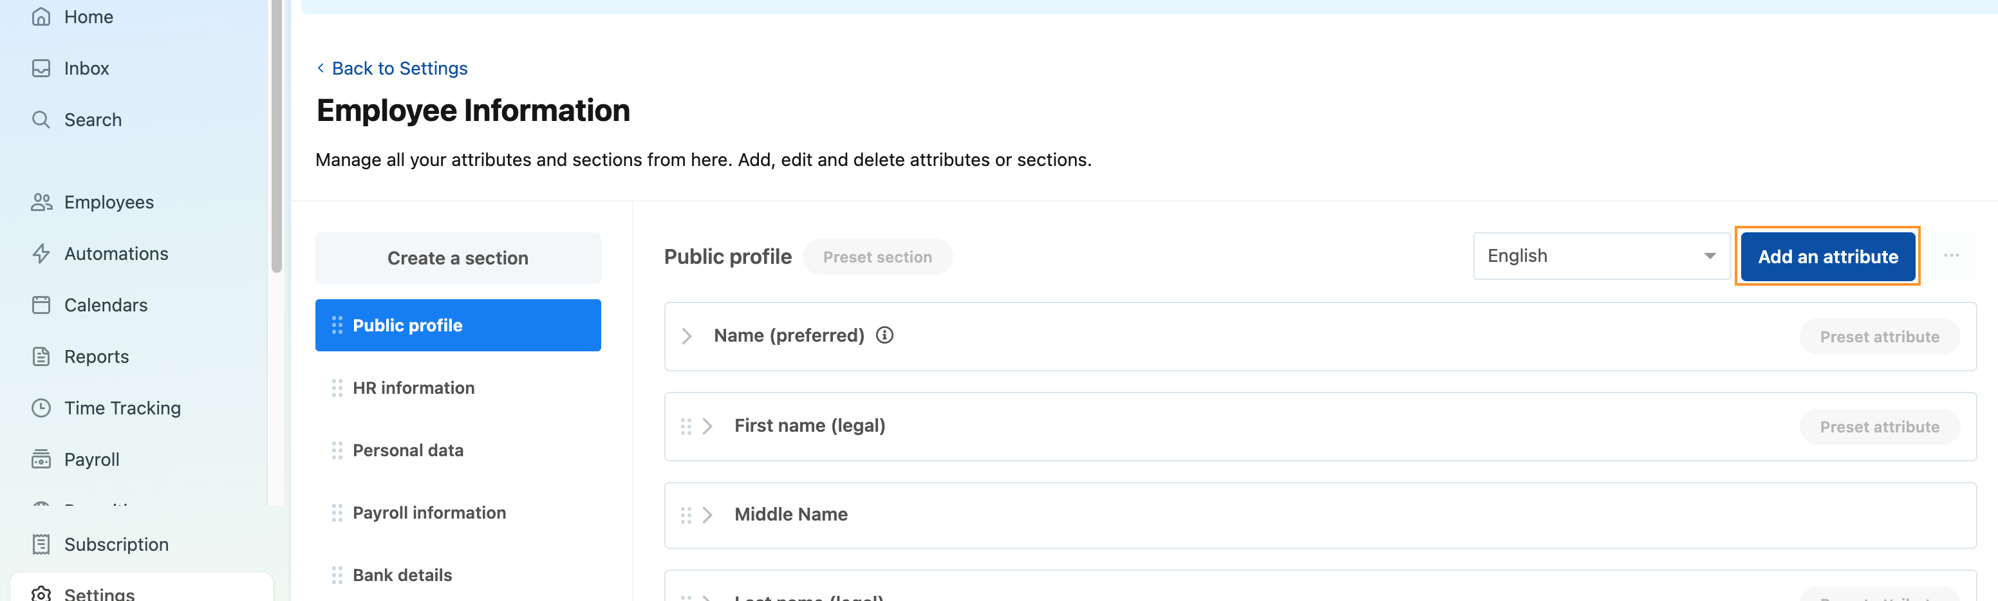Select the Bank details section
1998x601 pixels.
402,575
